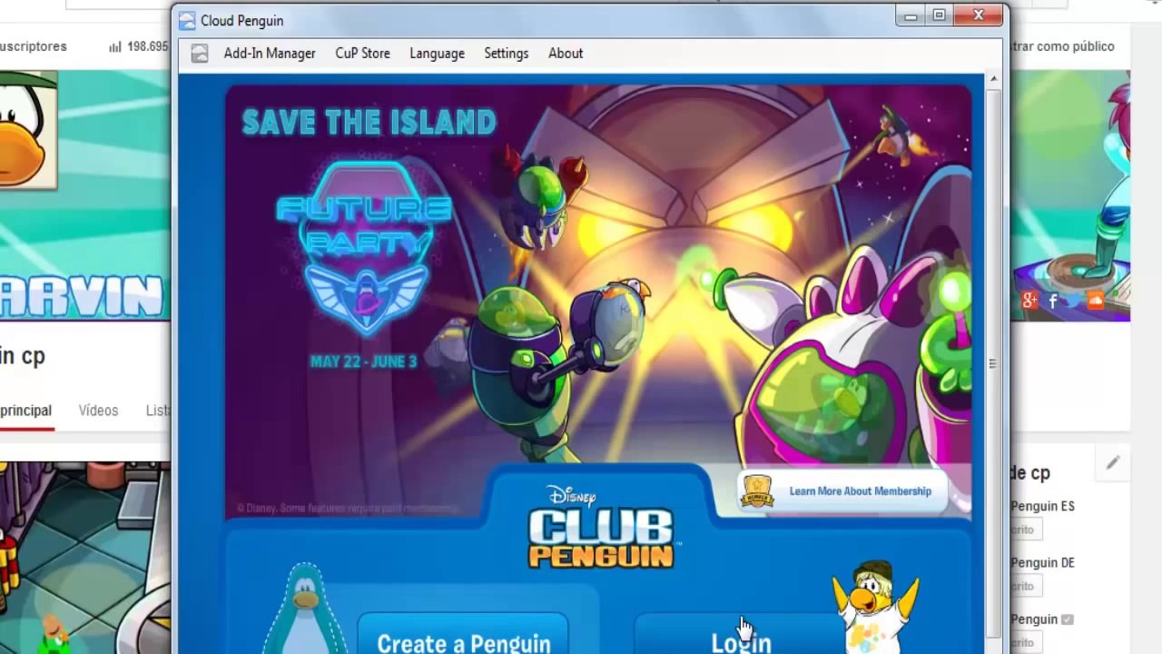Click the blue penguin beside Create a Penguin
1162x654 pixels.
[306, 607]
